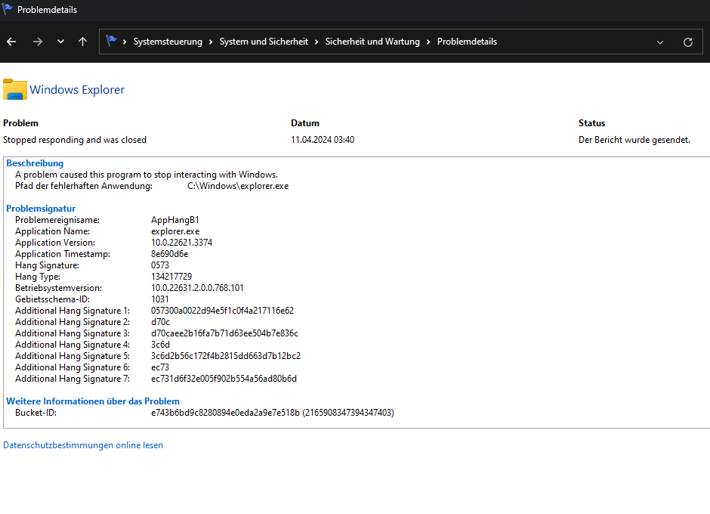Click date 11.04.2024 03:40

[x=323, y=140]
